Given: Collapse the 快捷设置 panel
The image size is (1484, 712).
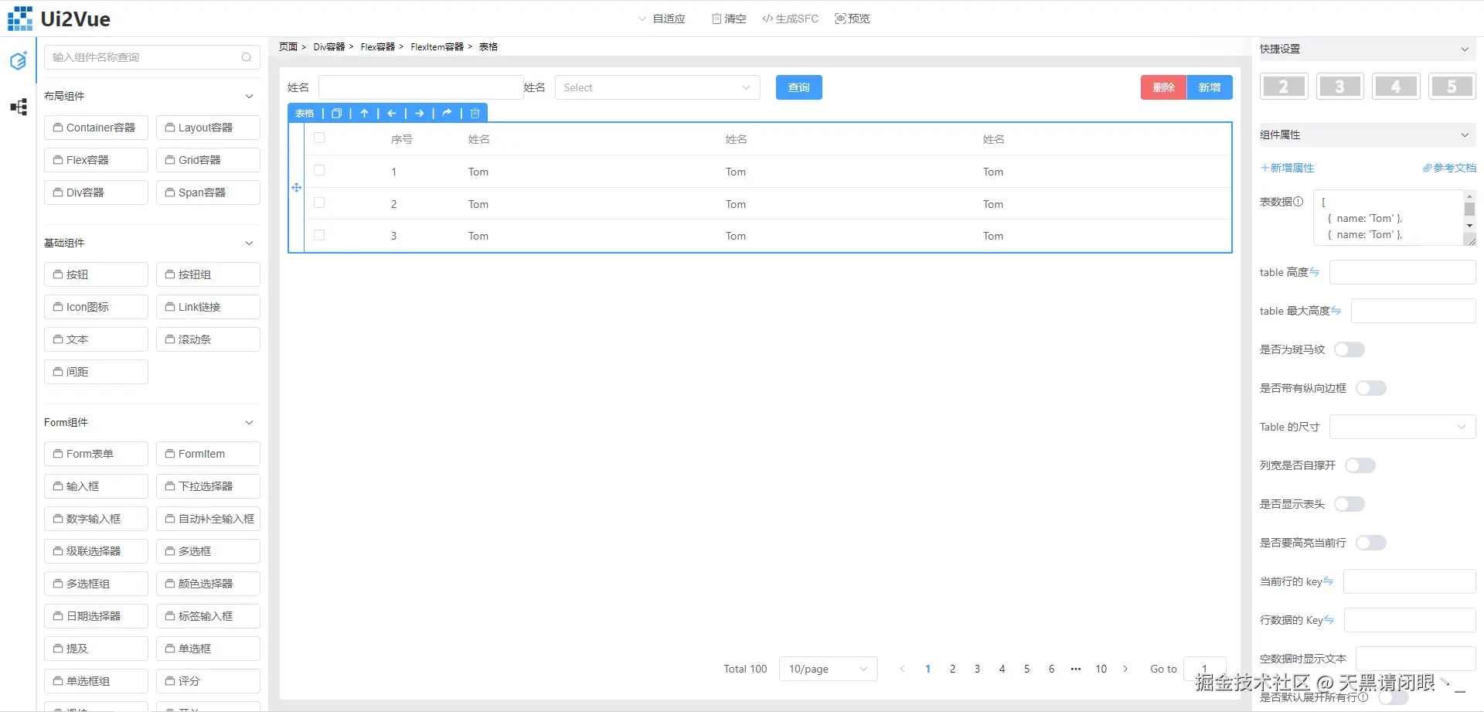Looking at the screenshot, I should [x=1465, y=49].
